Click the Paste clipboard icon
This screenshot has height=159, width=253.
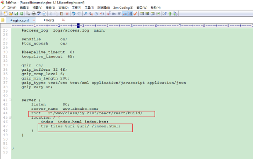pyautogui.click(x=61, y=14)
